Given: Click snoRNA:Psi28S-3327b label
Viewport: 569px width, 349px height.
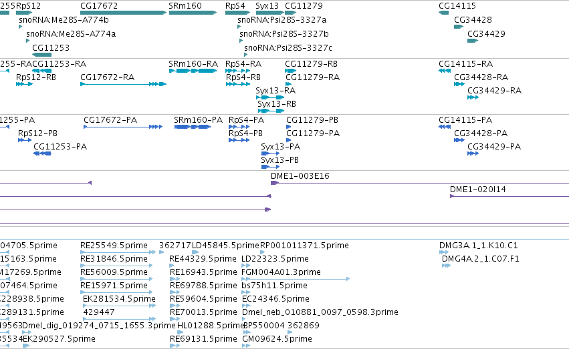Looking at the screenshot, I should pyautogui.click(x=284, y=33).
